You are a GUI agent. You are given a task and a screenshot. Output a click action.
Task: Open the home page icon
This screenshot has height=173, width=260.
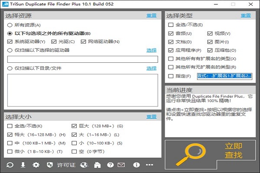point(97,165)
